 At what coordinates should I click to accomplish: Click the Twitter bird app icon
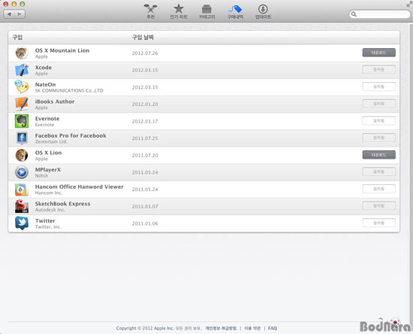click(x=22, y=223)
